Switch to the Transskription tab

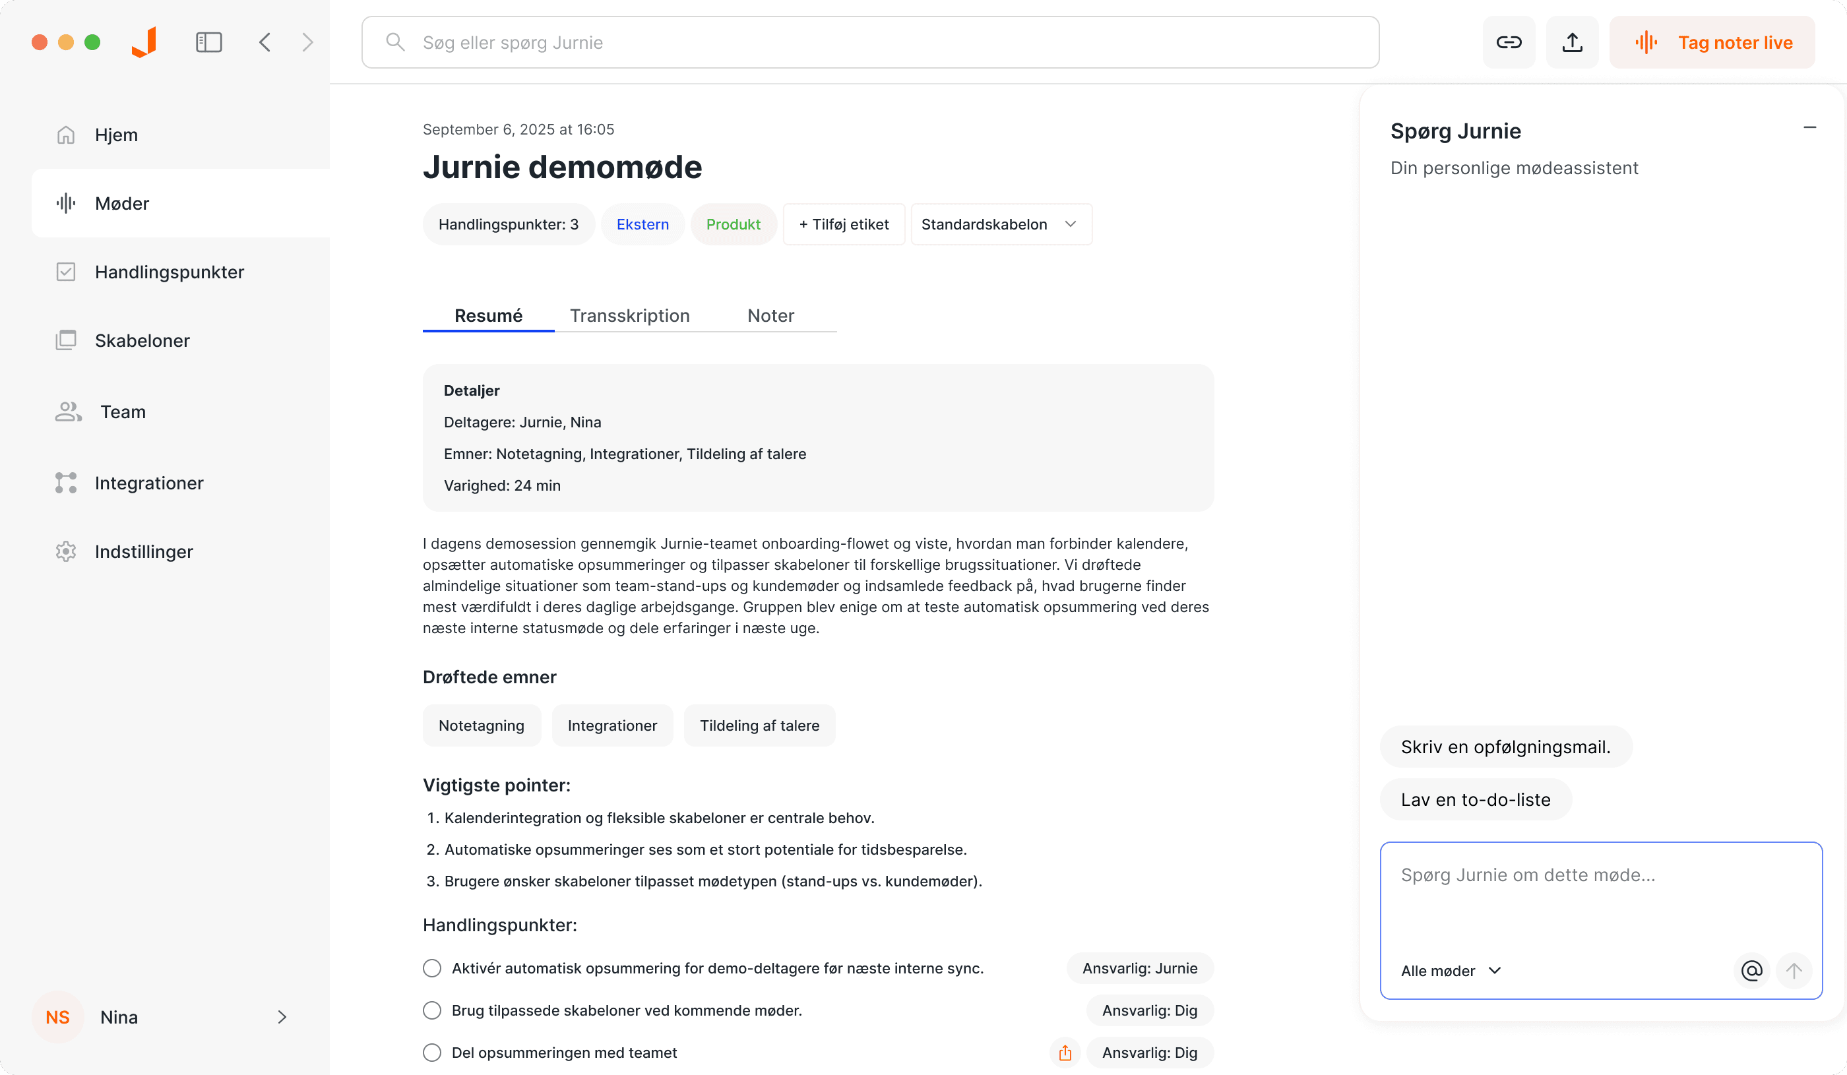pos(629,315)
